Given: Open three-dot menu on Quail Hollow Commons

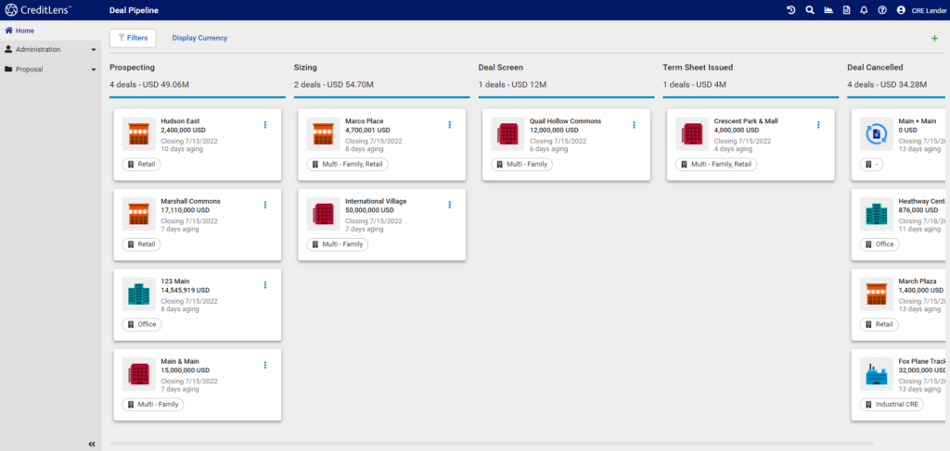Looking at the screenshot, I should 635,125.
